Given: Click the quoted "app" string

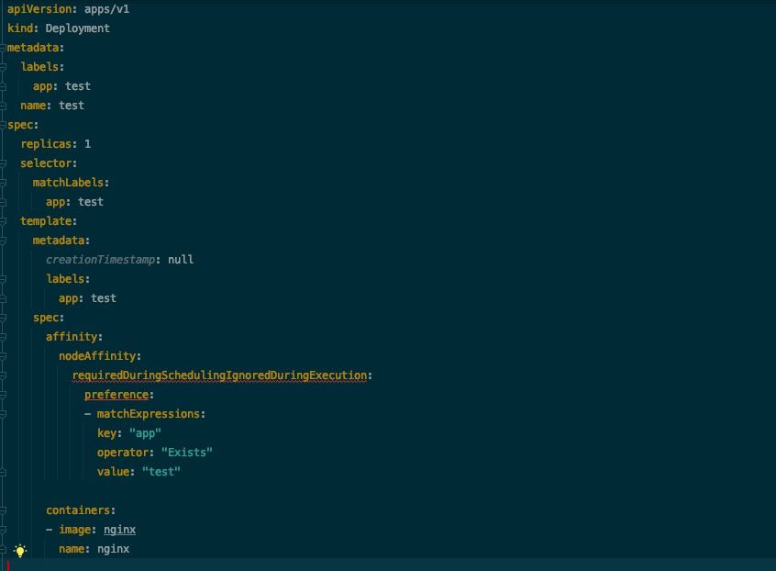Looking at the screenshot, I should tap(145, 433).
